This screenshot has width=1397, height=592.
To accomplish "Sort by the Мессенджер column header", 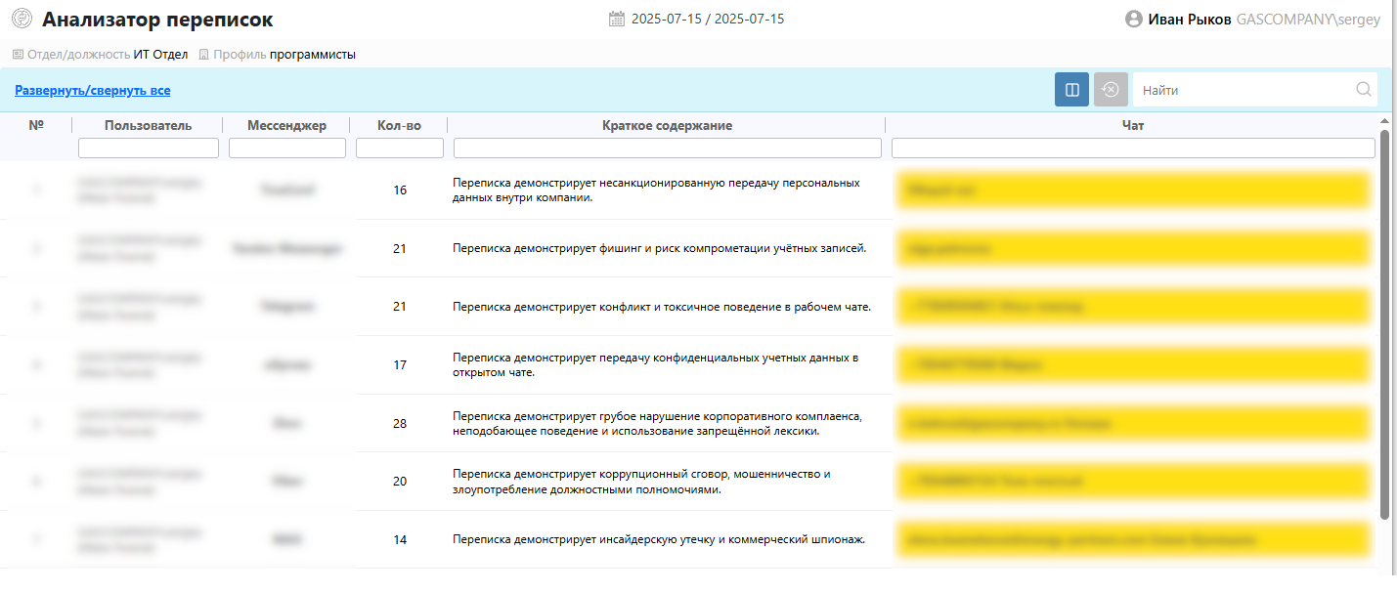I will point(286,125).
